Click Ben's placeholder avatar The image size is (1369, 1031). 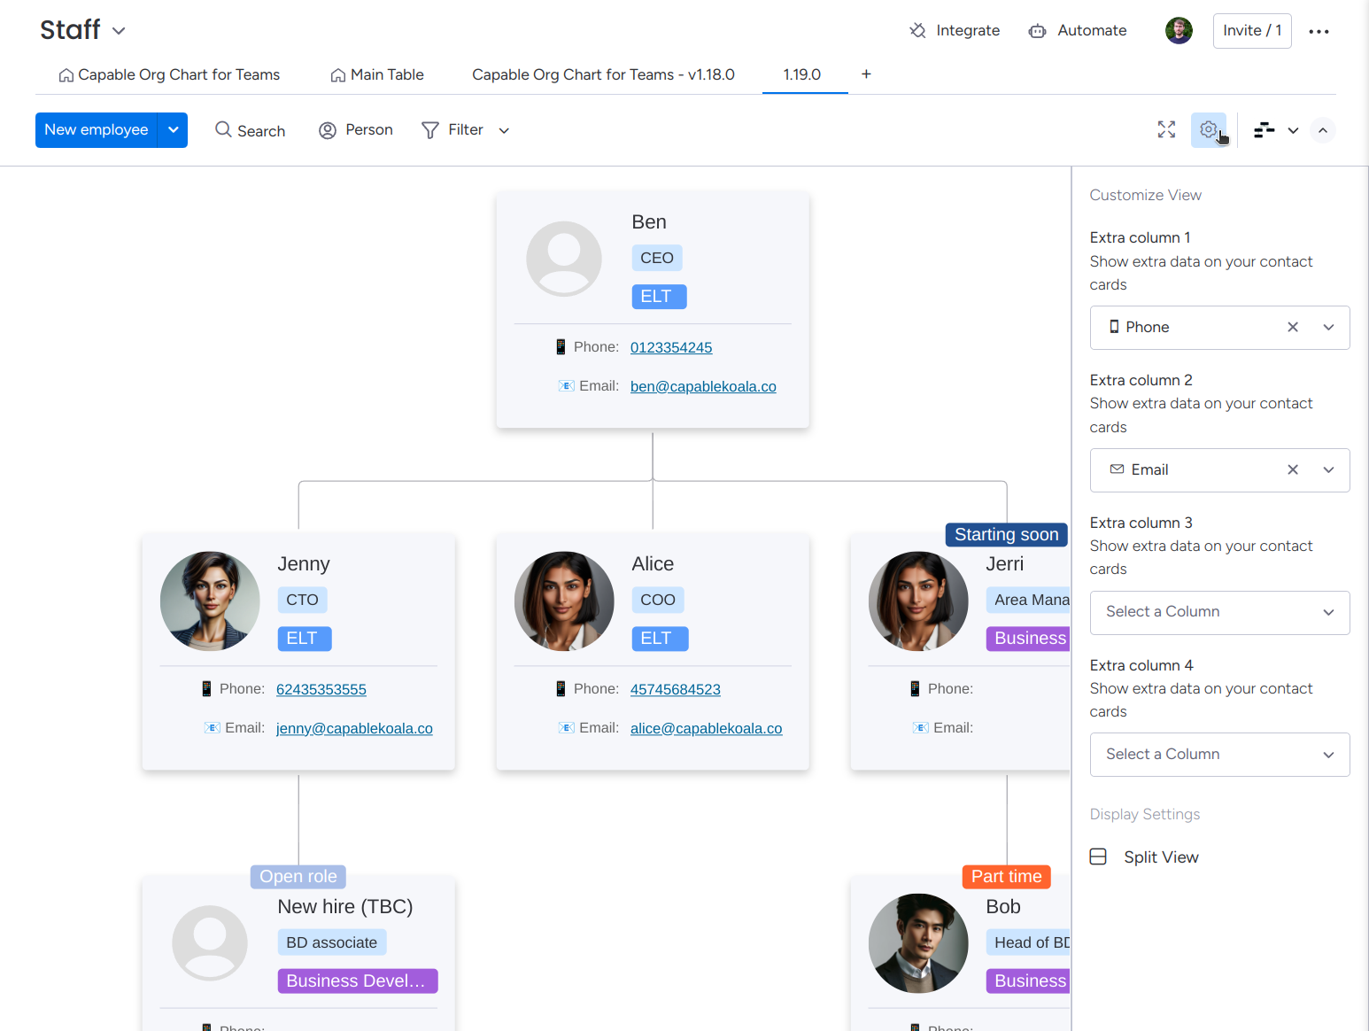(x=564, y=259)
